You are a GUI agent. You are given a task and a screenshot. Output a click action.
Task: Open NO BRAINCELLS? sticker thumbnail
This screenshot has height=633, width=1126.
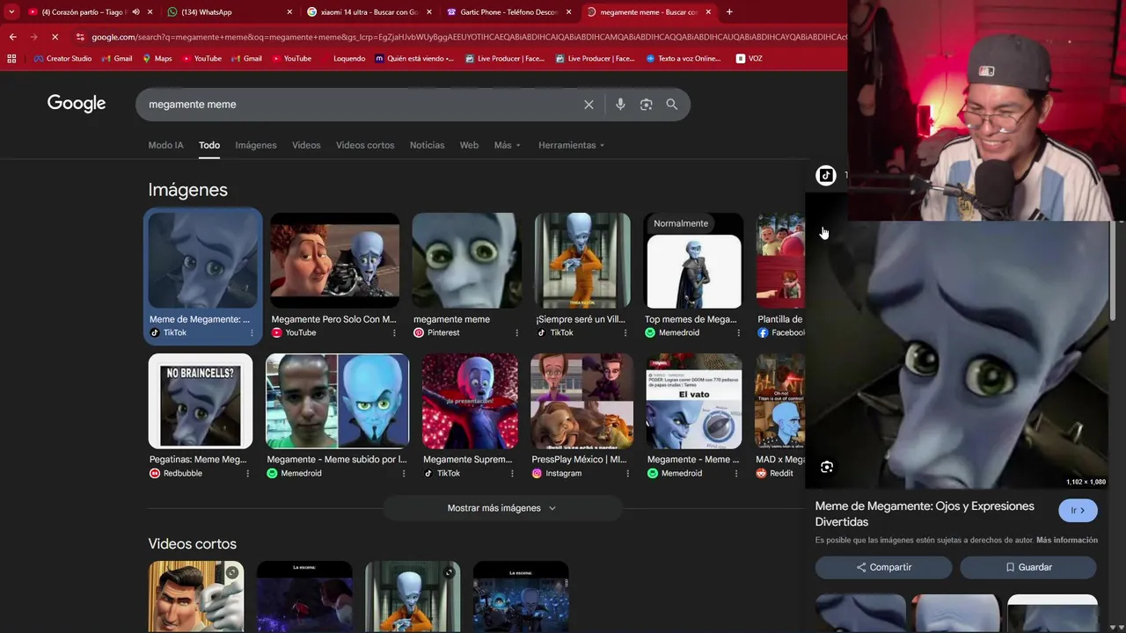[201, 401]
